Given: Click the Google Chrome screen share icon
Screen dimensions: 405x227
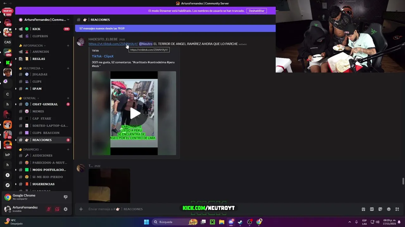Looking at the screenshot, I should pyautogui.click(x=65, y=197).
